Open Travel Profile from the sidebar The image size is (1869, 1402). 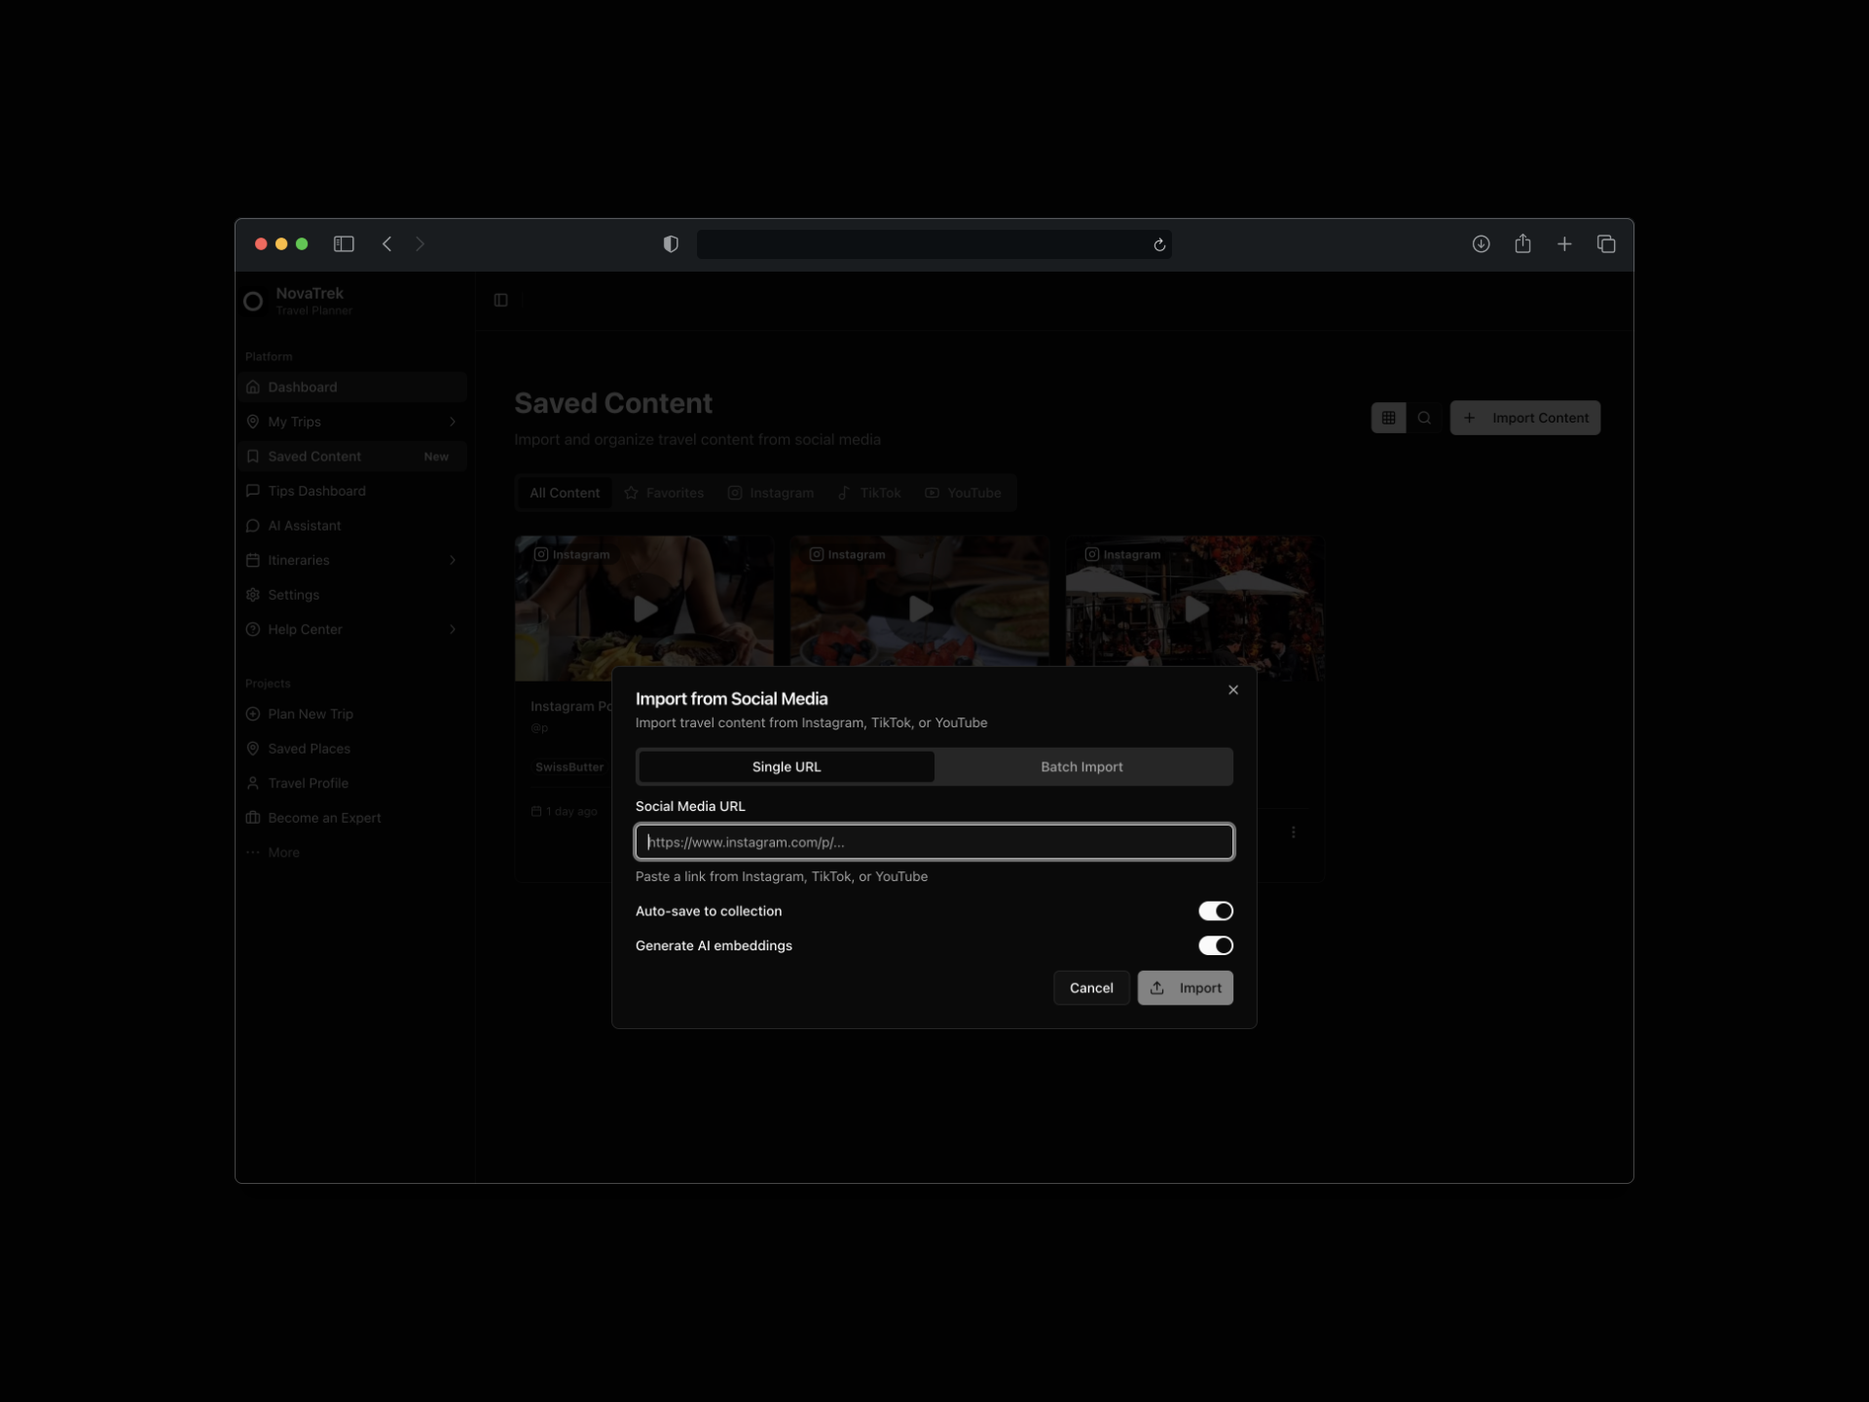pos(308,783)
